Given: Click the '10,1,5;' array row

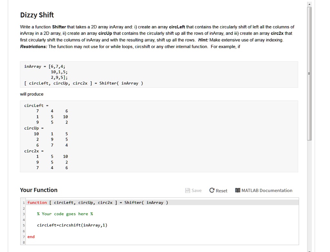Looking at the screenshot, I should (x=59, y=72).
